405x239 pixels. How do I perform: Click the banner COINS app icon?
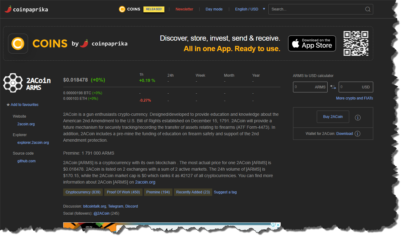18,43
